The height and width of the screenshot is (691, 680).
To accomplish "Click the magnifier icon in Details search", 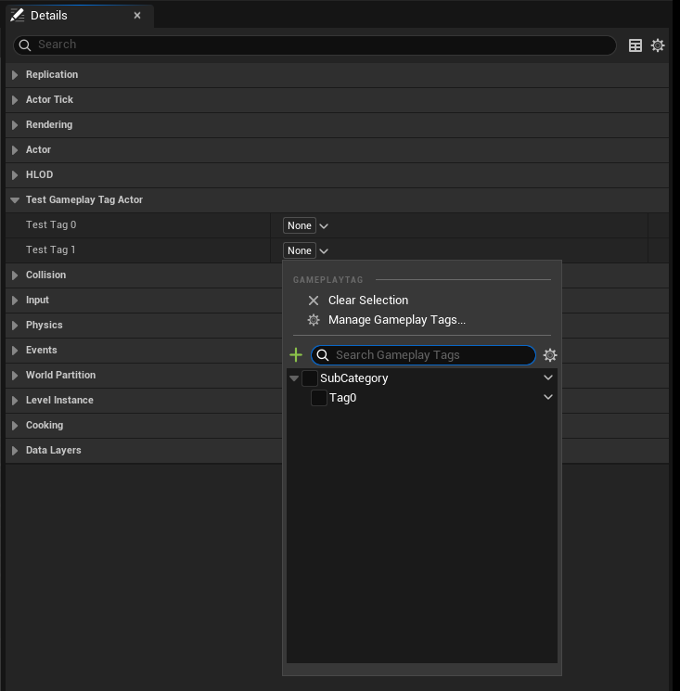I will [25, 45].
